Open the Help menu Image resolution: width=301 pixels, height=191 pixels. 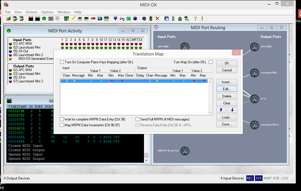pos(78,12)
